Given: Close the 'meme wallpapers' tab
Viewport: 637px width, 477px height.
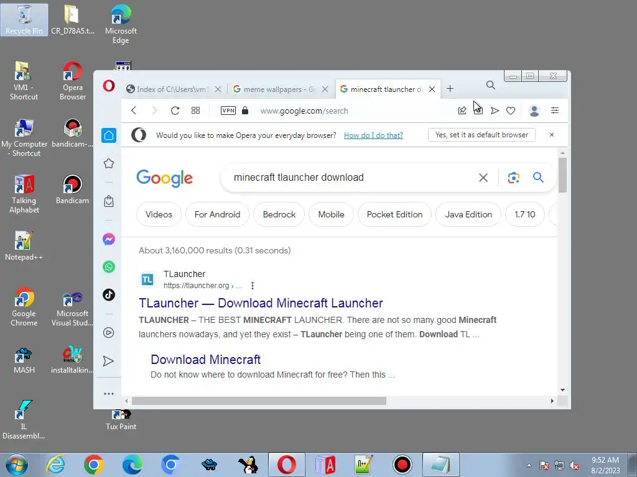Looking at the screenshot, I should (x=325, y=89).
